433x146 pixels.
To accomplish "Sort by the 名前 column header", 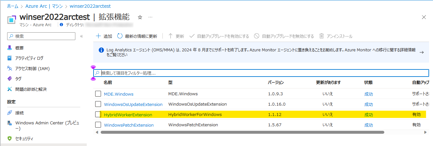I will (x=108, y=82).
